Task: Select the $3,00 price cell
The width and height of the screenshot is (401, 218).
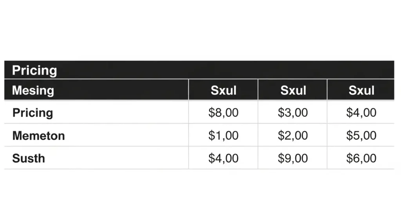Action: (293, 113)
